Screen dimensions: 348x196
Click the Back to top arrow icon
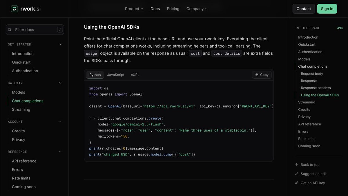pyautogui.click(x=296, y=165)
